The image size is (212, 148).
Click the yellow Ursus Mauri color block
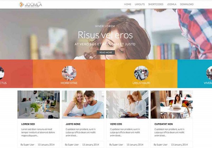click(x=141, y=74)
